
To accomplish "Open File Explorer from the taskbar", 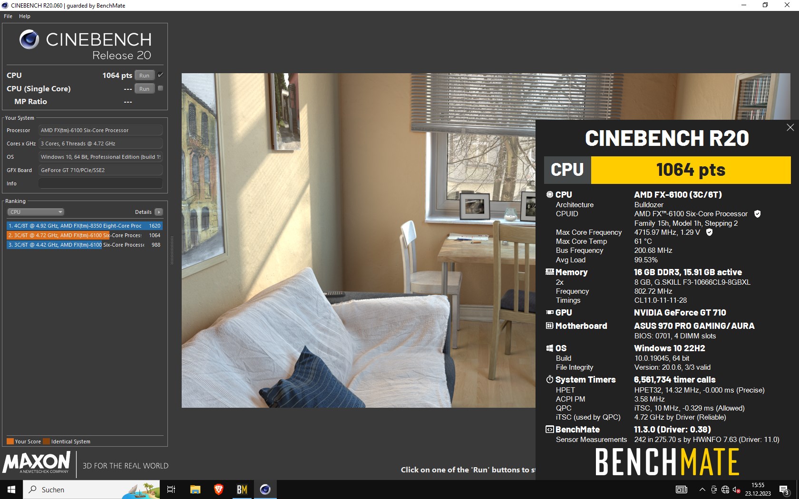I will pyautogui.click(x=195, y=489).
